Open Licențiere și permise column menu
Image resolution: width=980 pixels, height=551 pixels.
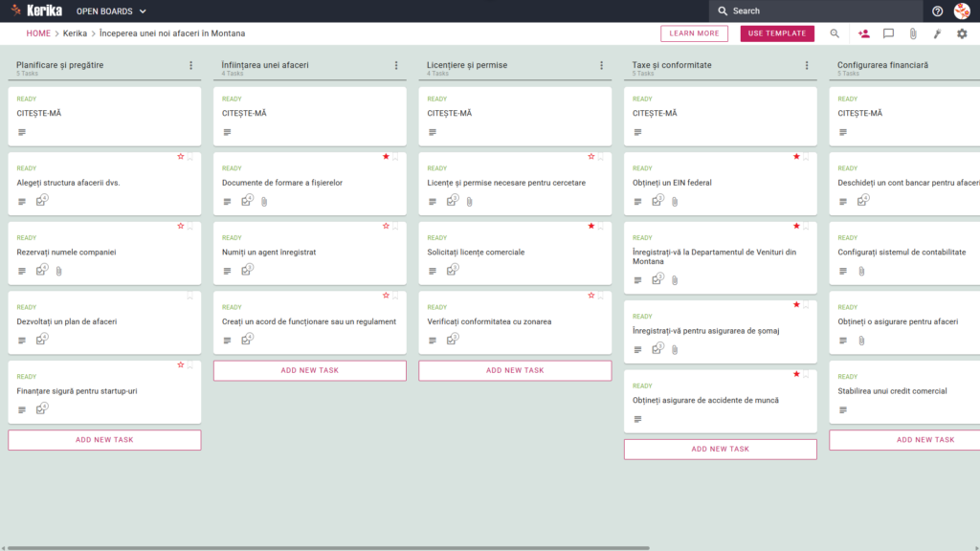(x=601, y=66)
